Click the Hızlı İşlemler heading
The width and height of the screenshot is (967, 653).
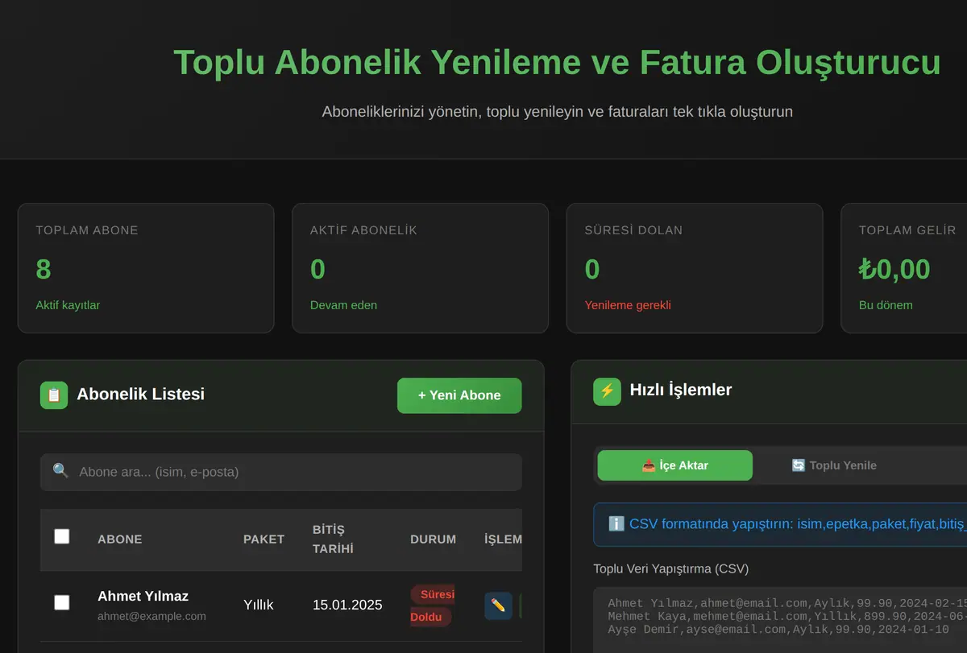point(681,390)
